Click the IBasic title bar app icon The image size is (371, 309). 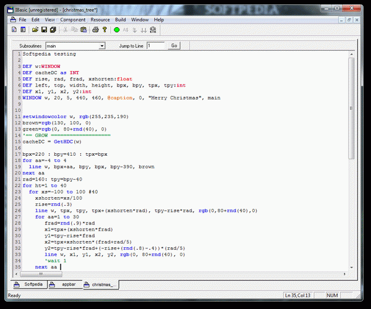[x=10, y=10]
